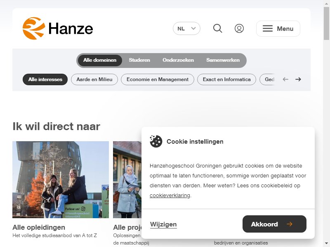Open the Alle projecten photo thumbnail

127,179
